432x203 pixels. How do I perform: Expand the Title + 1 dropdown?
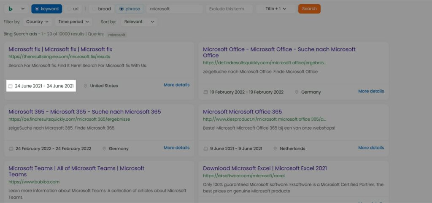pyautogui.click(x=275, y=9)
